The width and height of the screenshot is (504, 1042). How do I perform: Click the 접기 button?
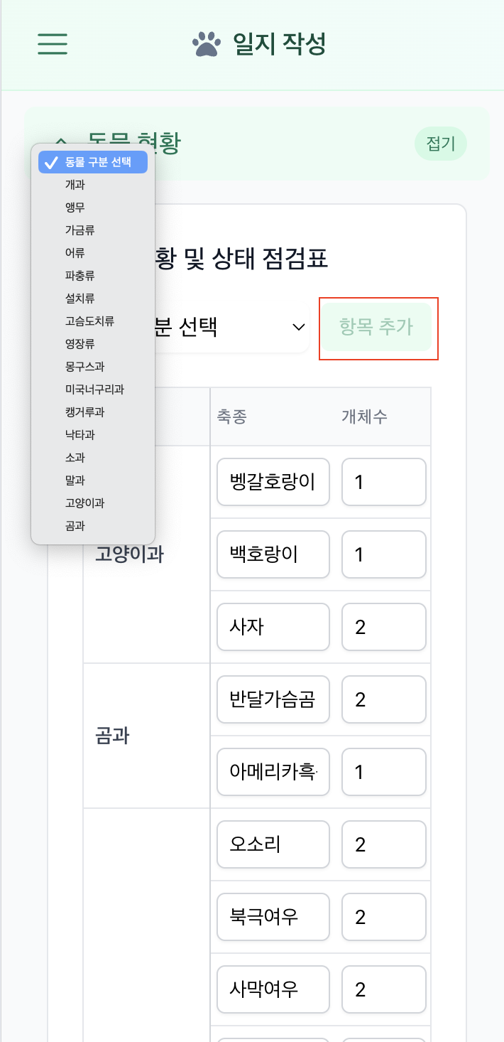440,144
